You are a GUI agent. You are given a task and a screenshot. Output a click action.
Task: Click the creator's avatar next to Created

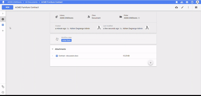(x=99, y=28)
